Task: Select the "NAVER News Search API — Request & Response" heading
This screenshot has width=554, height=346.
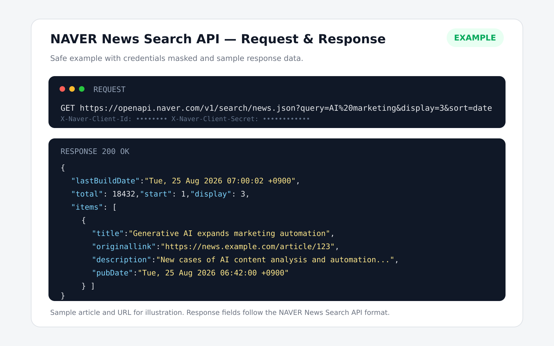Action: (218, 39)
